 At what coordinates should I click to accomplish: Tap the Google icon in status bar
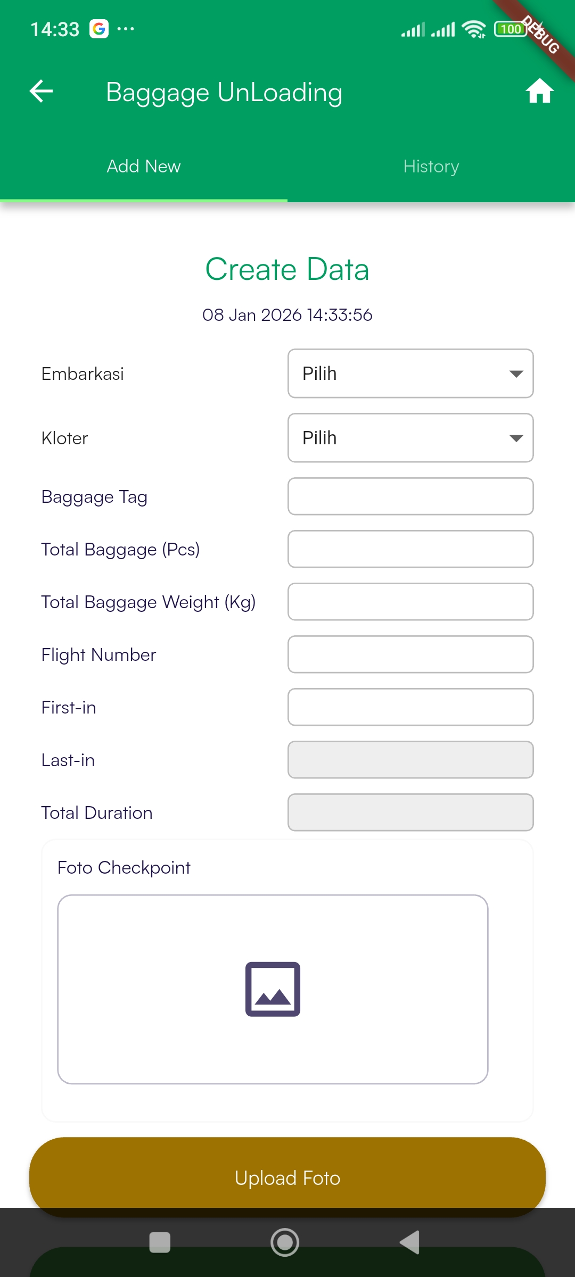[x=99, y=29]
